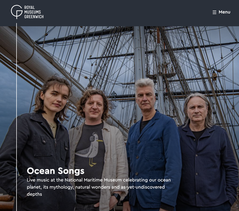
Task: Click the word 'depths' in the description
Action: point(34,194)
